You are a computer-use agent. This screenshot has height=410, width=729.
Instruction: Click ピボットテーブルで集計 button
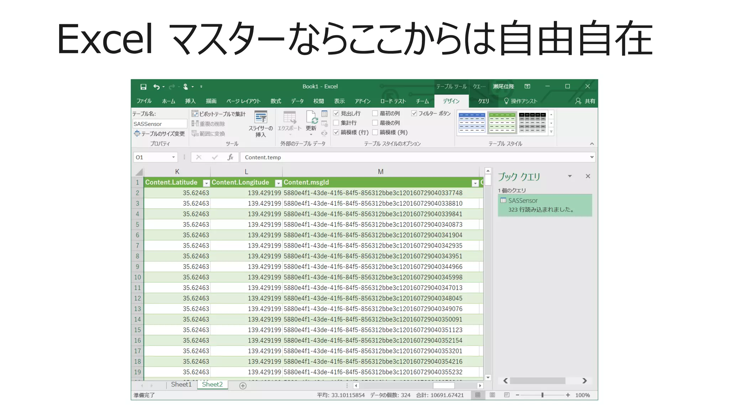click(x=219, y=114)
